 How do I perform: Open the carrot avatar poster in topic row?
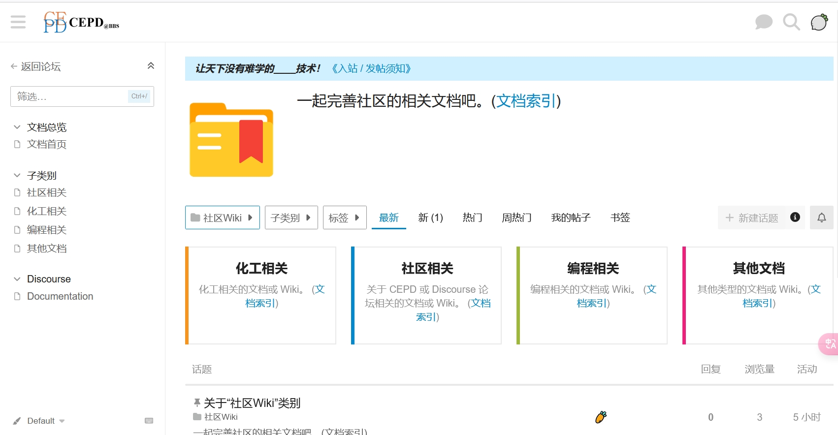pyautogui.click(x=601, y=417)
